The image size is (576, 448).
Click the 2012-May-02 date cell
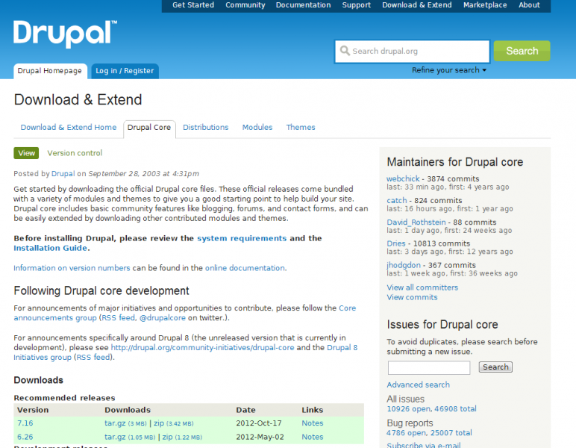[260, 437]
